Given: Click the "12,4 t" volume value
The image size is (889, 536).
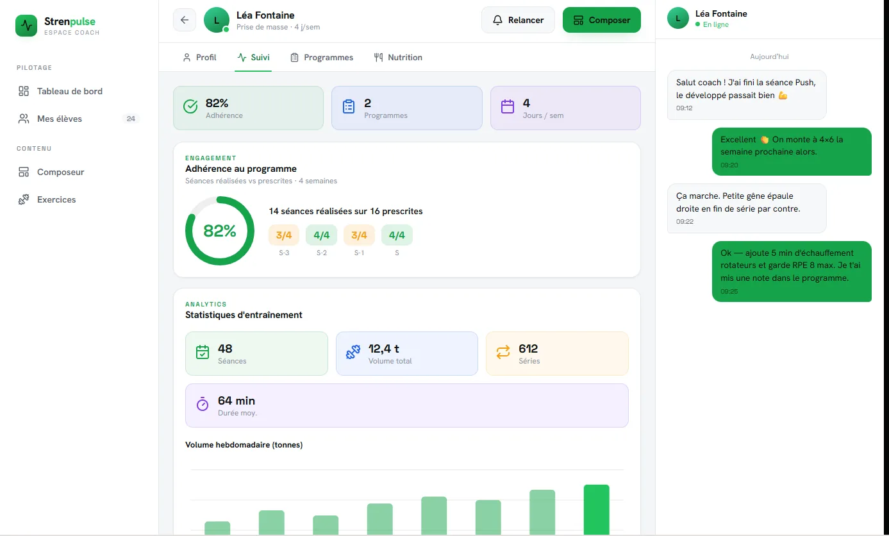Looking at the screenshot, I should (x=384, y=349).
